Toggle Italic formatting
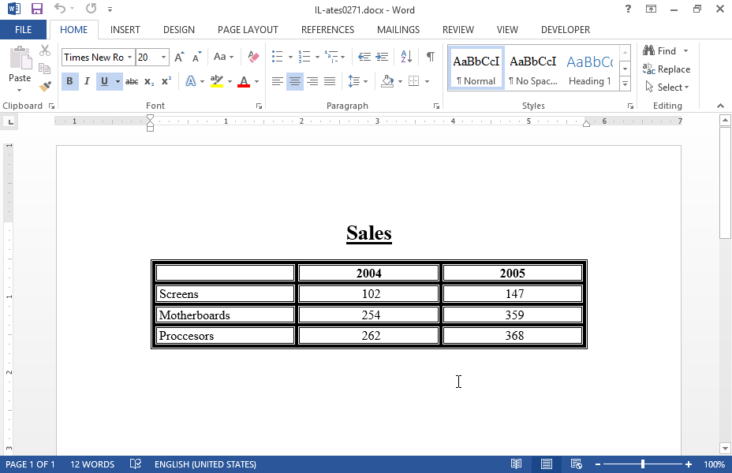The image size is (732, 473). (87, 82)
